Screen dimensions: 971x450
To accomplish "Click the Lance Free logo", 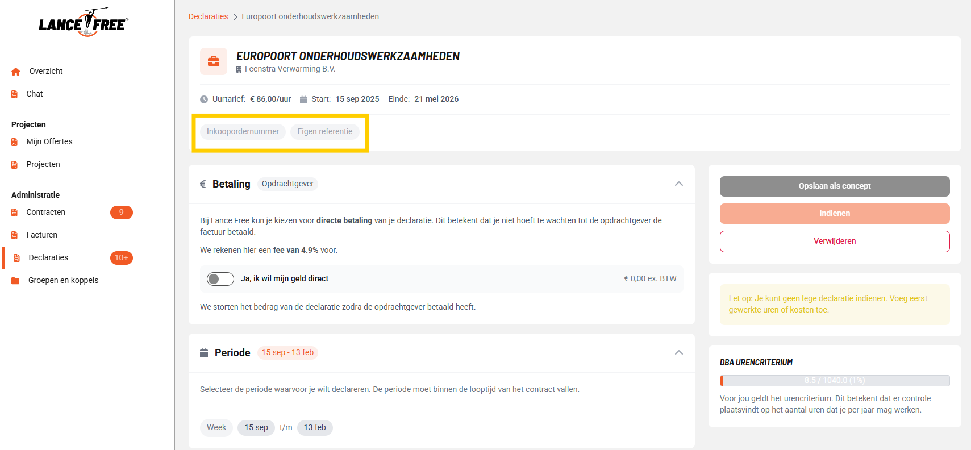I will (x=84, y=23).
